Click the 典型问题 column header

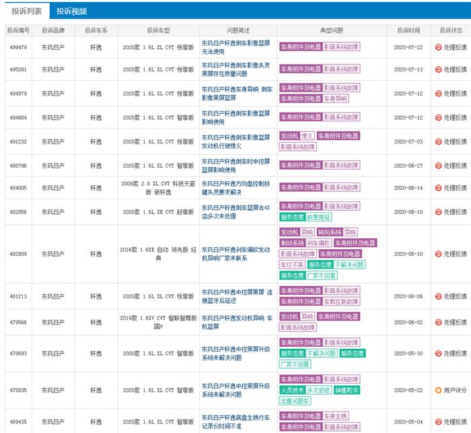332,30
